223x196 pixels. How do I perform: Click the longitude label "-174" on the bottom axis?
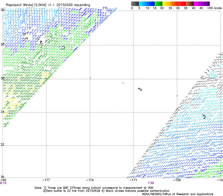[90, 180]
